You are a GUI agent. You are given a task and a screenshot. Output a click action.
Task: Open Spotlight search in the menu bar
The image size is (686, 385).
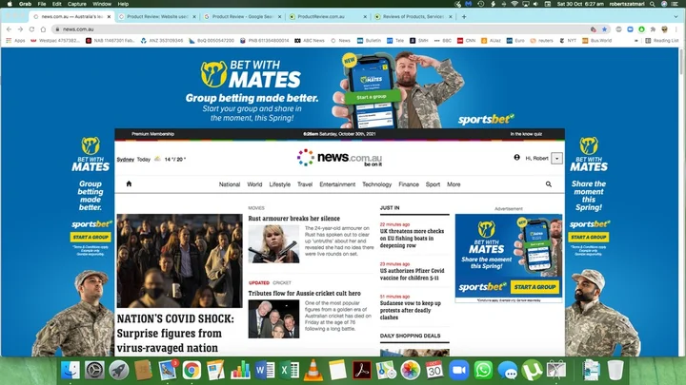point(652,4)
